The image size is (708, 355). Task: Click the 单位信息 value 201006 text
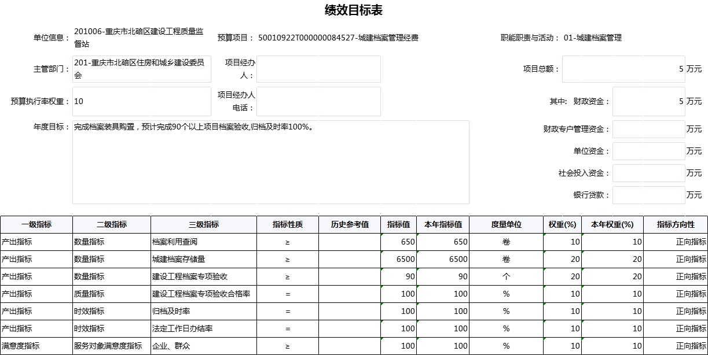click(138, 38)
